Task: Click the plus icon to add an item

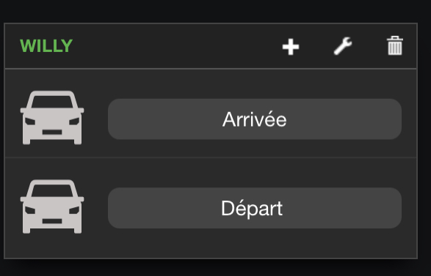Action: (x=291, y=47)
